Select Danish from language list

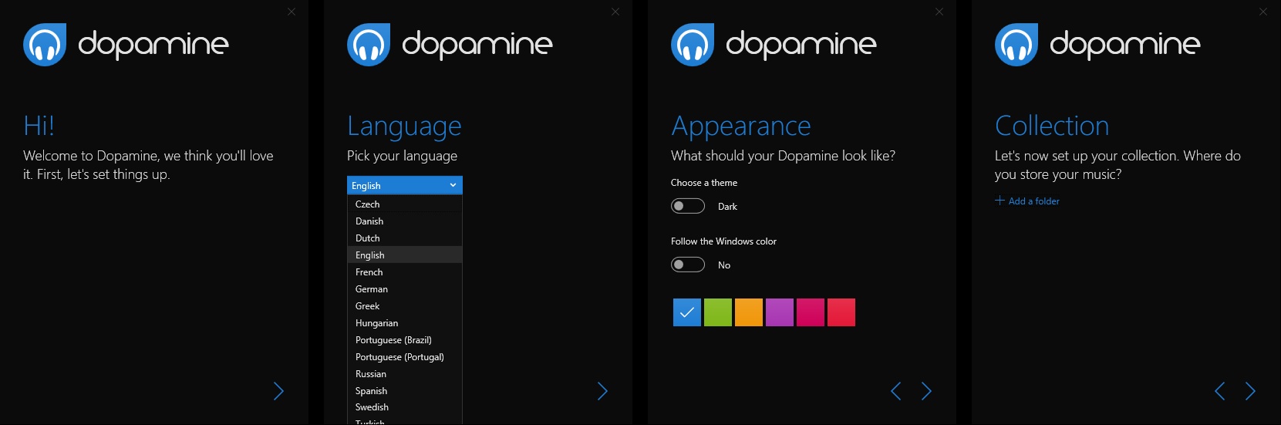[405, 221]
